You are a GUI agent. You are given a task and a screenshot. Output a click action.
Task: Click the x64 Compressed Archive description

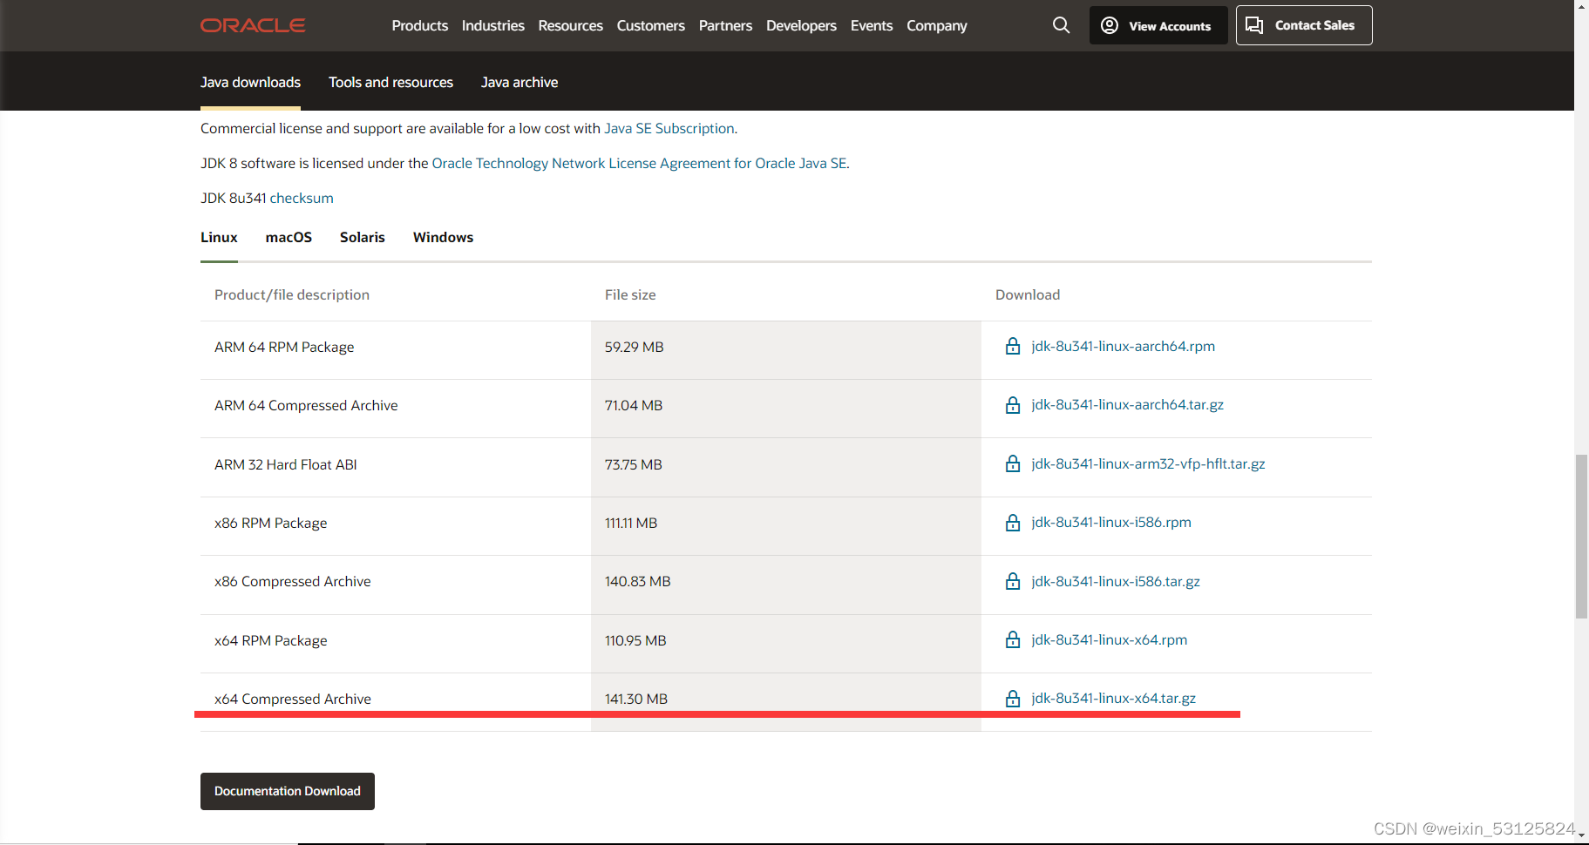[x=293, y=699]
